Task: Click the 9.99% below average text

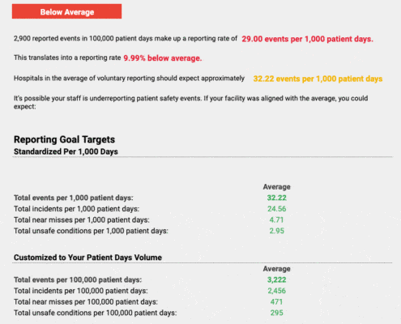Action: tap(163, 58)
